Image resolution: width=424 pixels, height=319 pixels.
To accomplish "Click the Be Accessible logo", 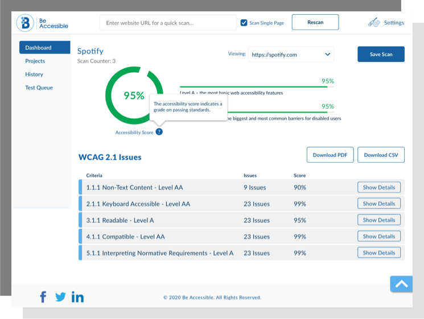I will tap(42, 23).
